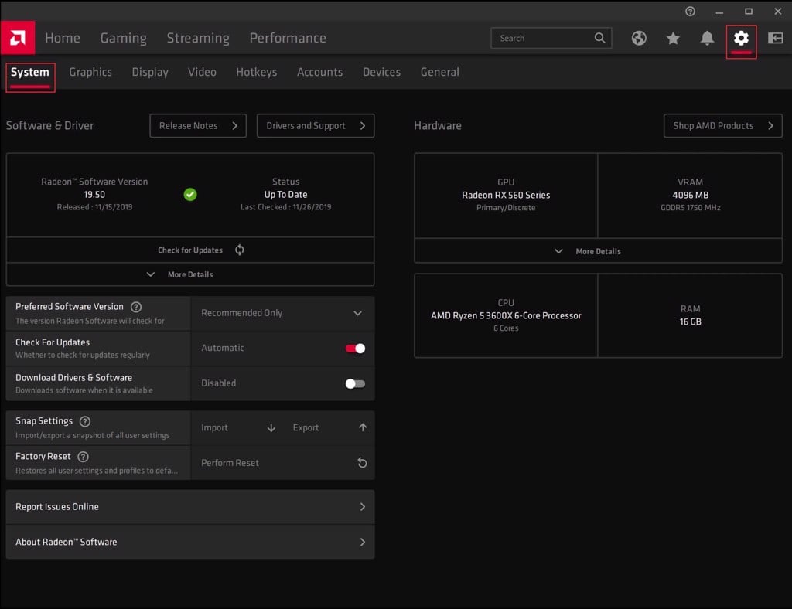
Task: Click the Export snapshot button
Action: pyautogui.click(x=329, y=428)
